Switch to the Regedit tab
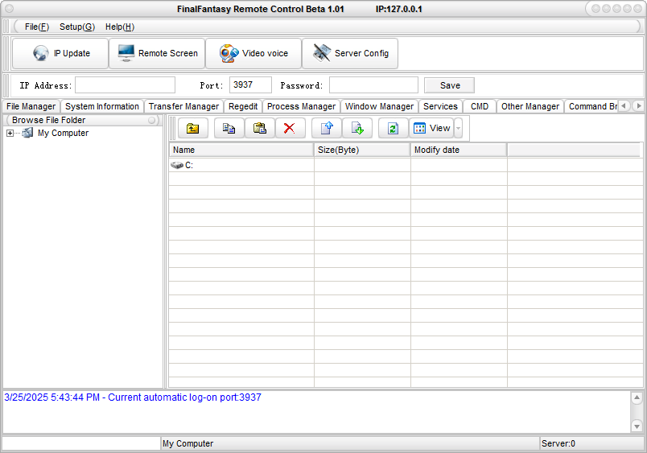Image resolution: width=647 pixels, height=453 pixels. click(x=242, y=106)
